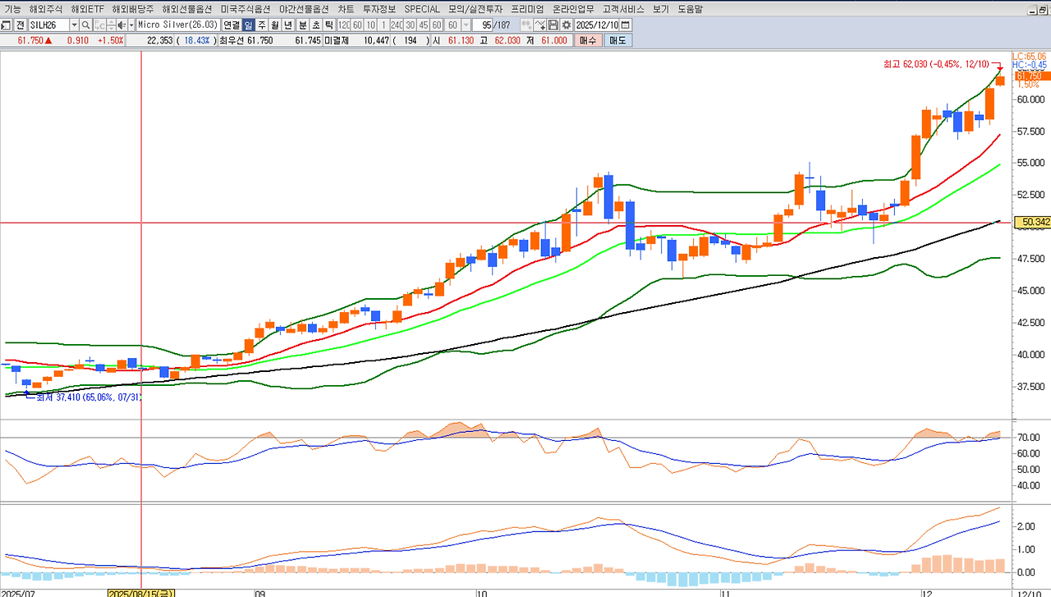Open the 해외선물옵션 menu

(187, 9)
